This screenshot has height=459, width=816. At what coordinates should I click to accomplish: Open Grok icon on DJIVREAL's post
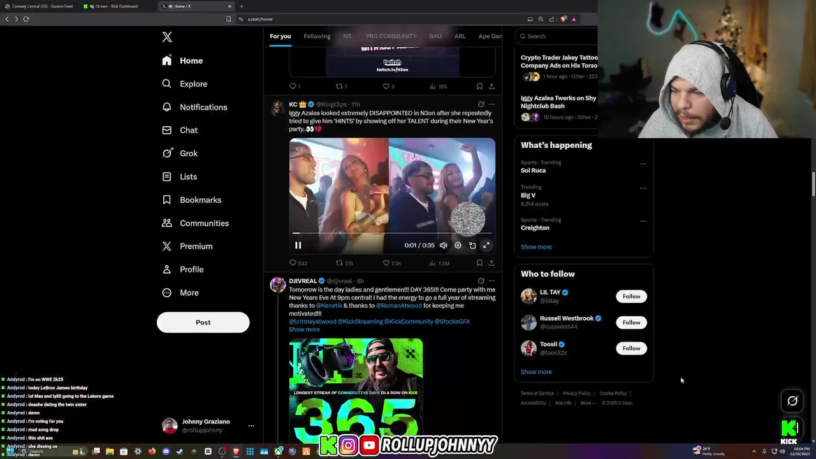(x=481, y=280)
